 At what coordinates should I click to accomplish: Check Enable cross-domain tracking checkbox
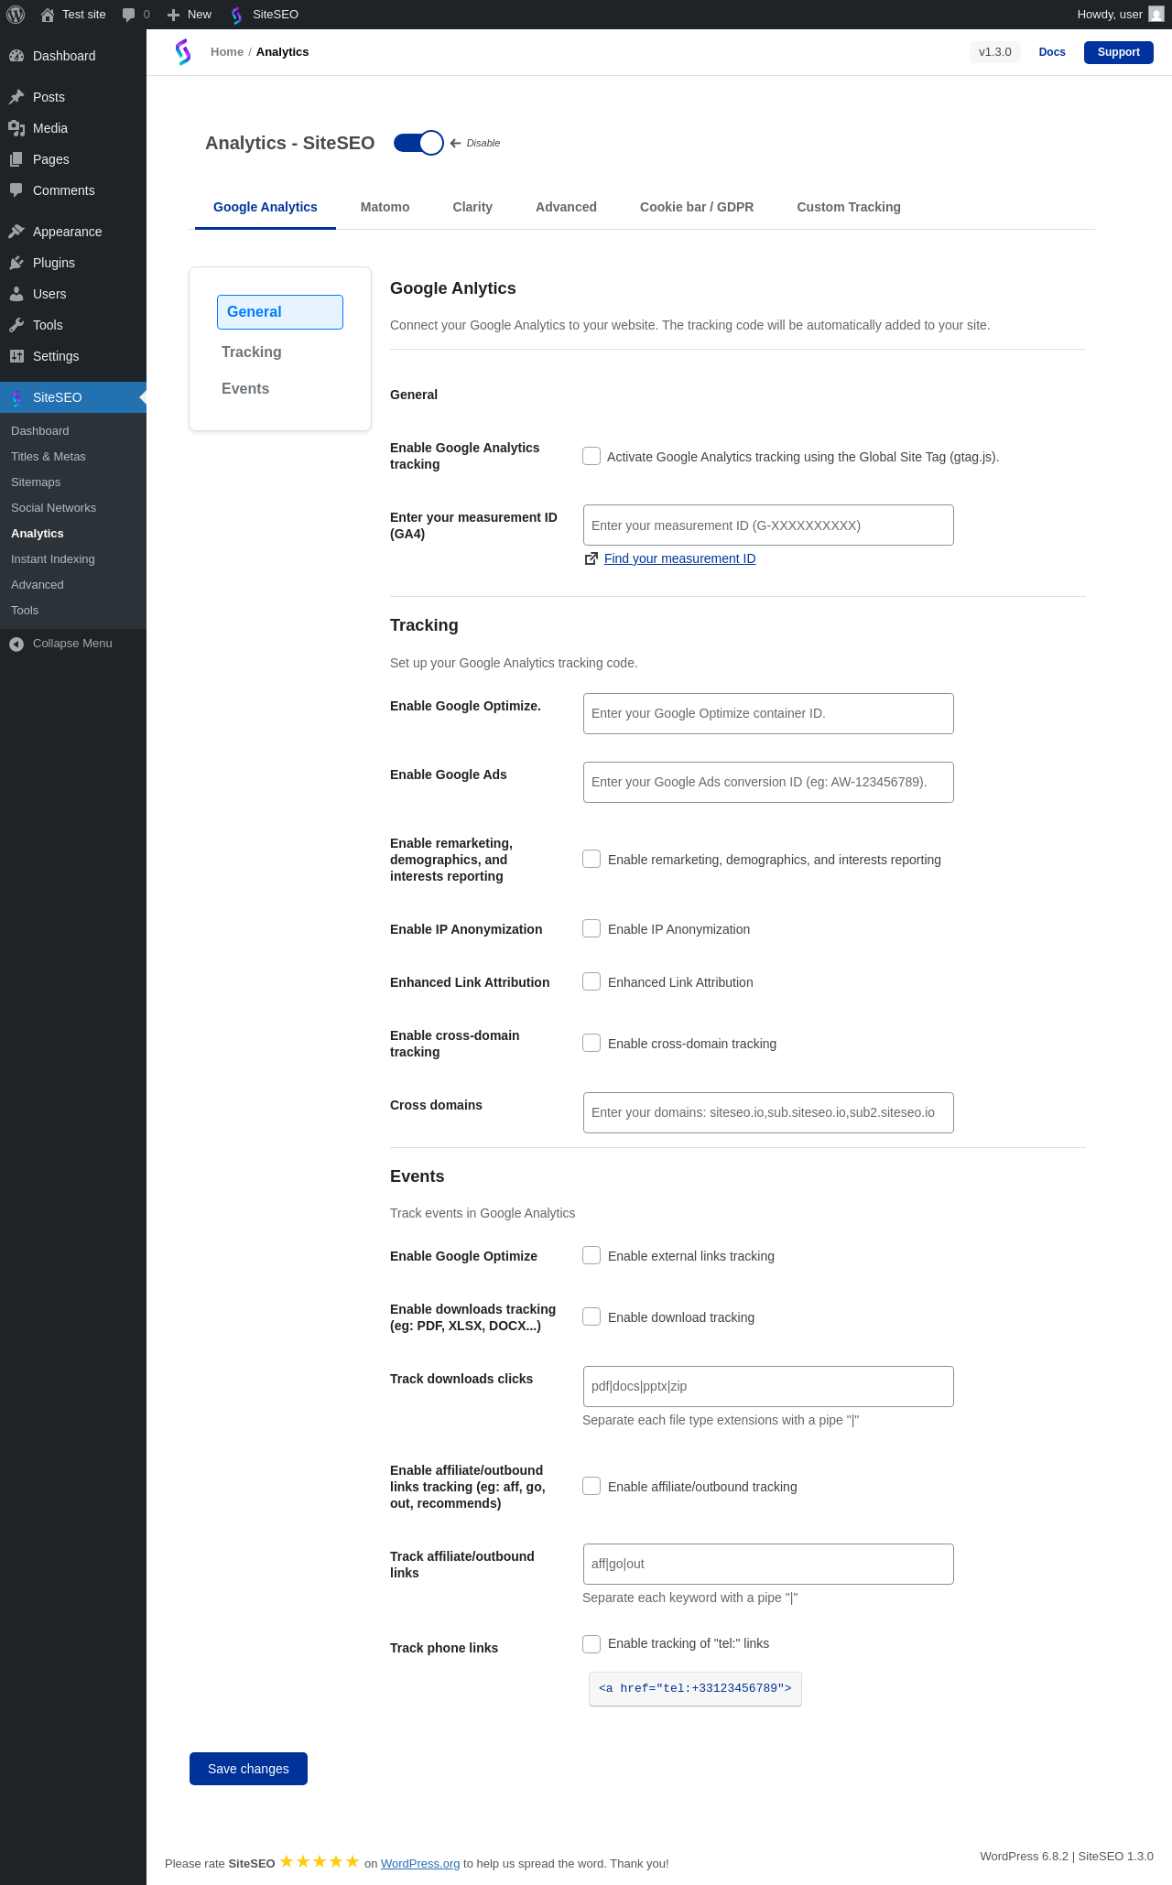point(591,1043)
